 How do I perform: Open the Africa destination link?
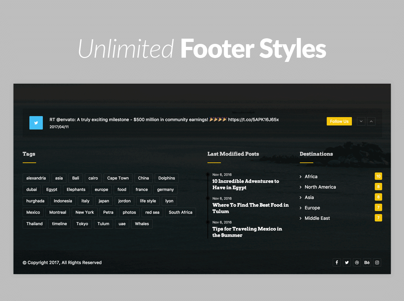coord(311,177)
